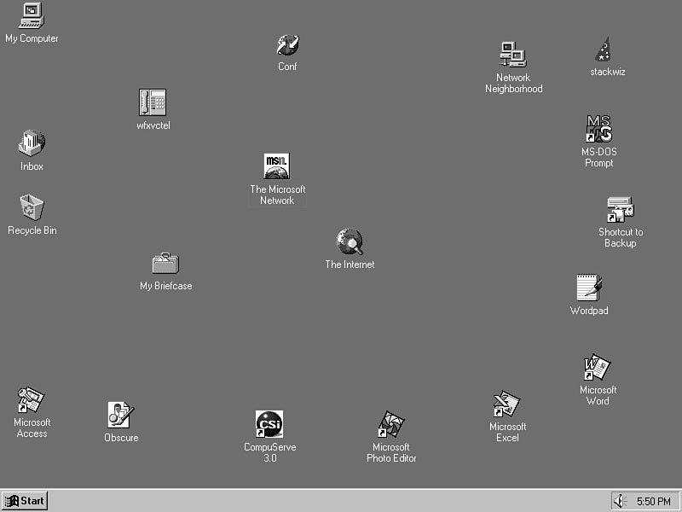Select the My Computer icon
Image resolution: width=682 pixels, height=512 pixels.
click(x=32, y=15)
